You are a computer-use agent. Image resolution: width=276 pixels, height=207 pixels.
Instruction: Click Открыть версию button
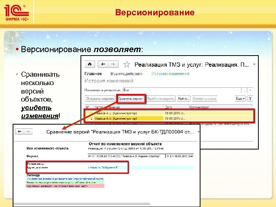click(100, 99)
